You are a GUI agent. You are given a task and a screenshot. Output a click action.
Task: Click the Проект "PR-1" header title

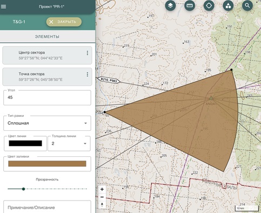tap(52, 6)
